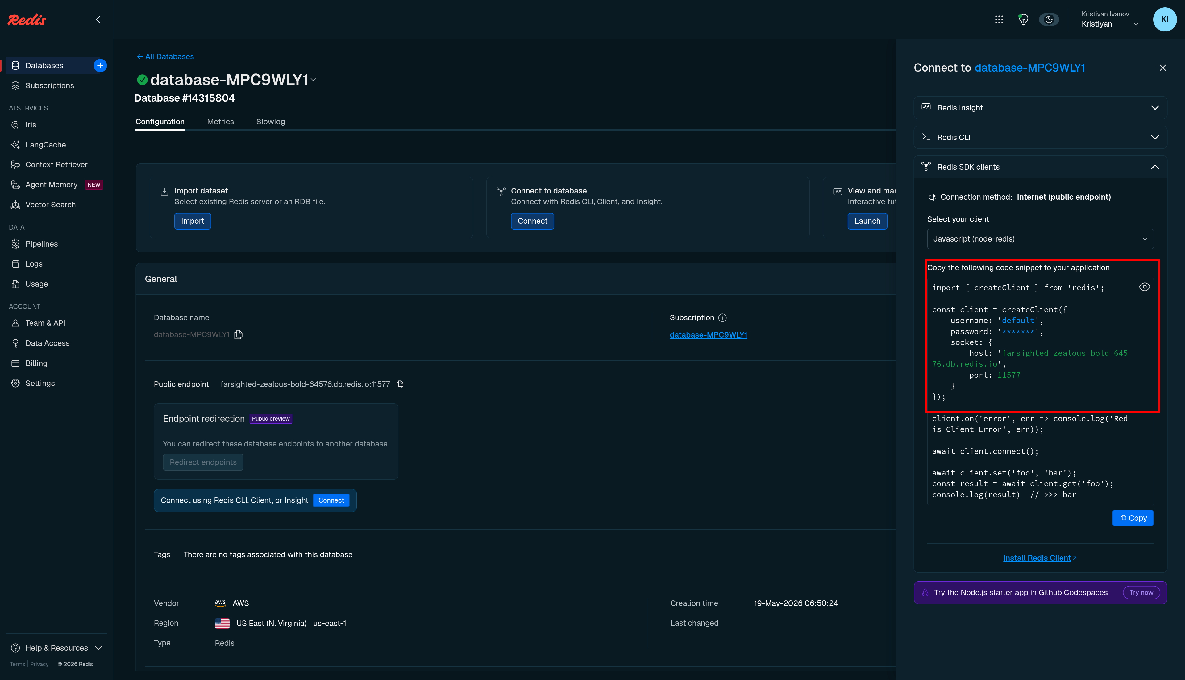Viewport: 1185px width, 680px height.
Task: Click the lightbulb tips icon
Action: (1023, 20)
